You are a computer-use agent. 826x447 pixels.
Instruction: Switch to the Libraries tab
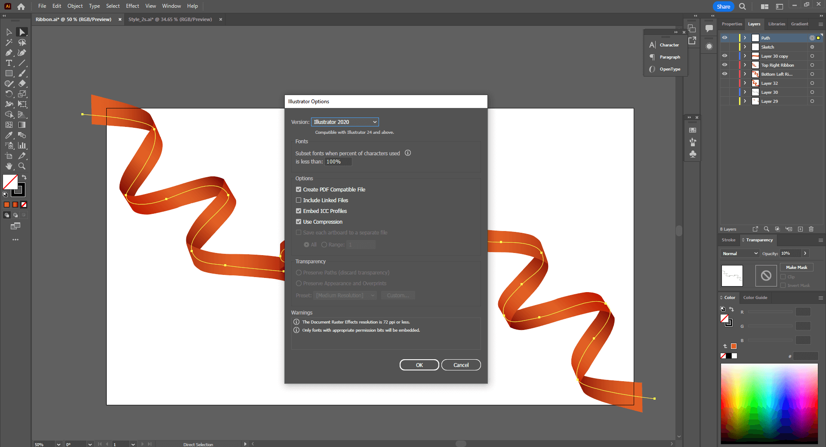coord(776,24)
